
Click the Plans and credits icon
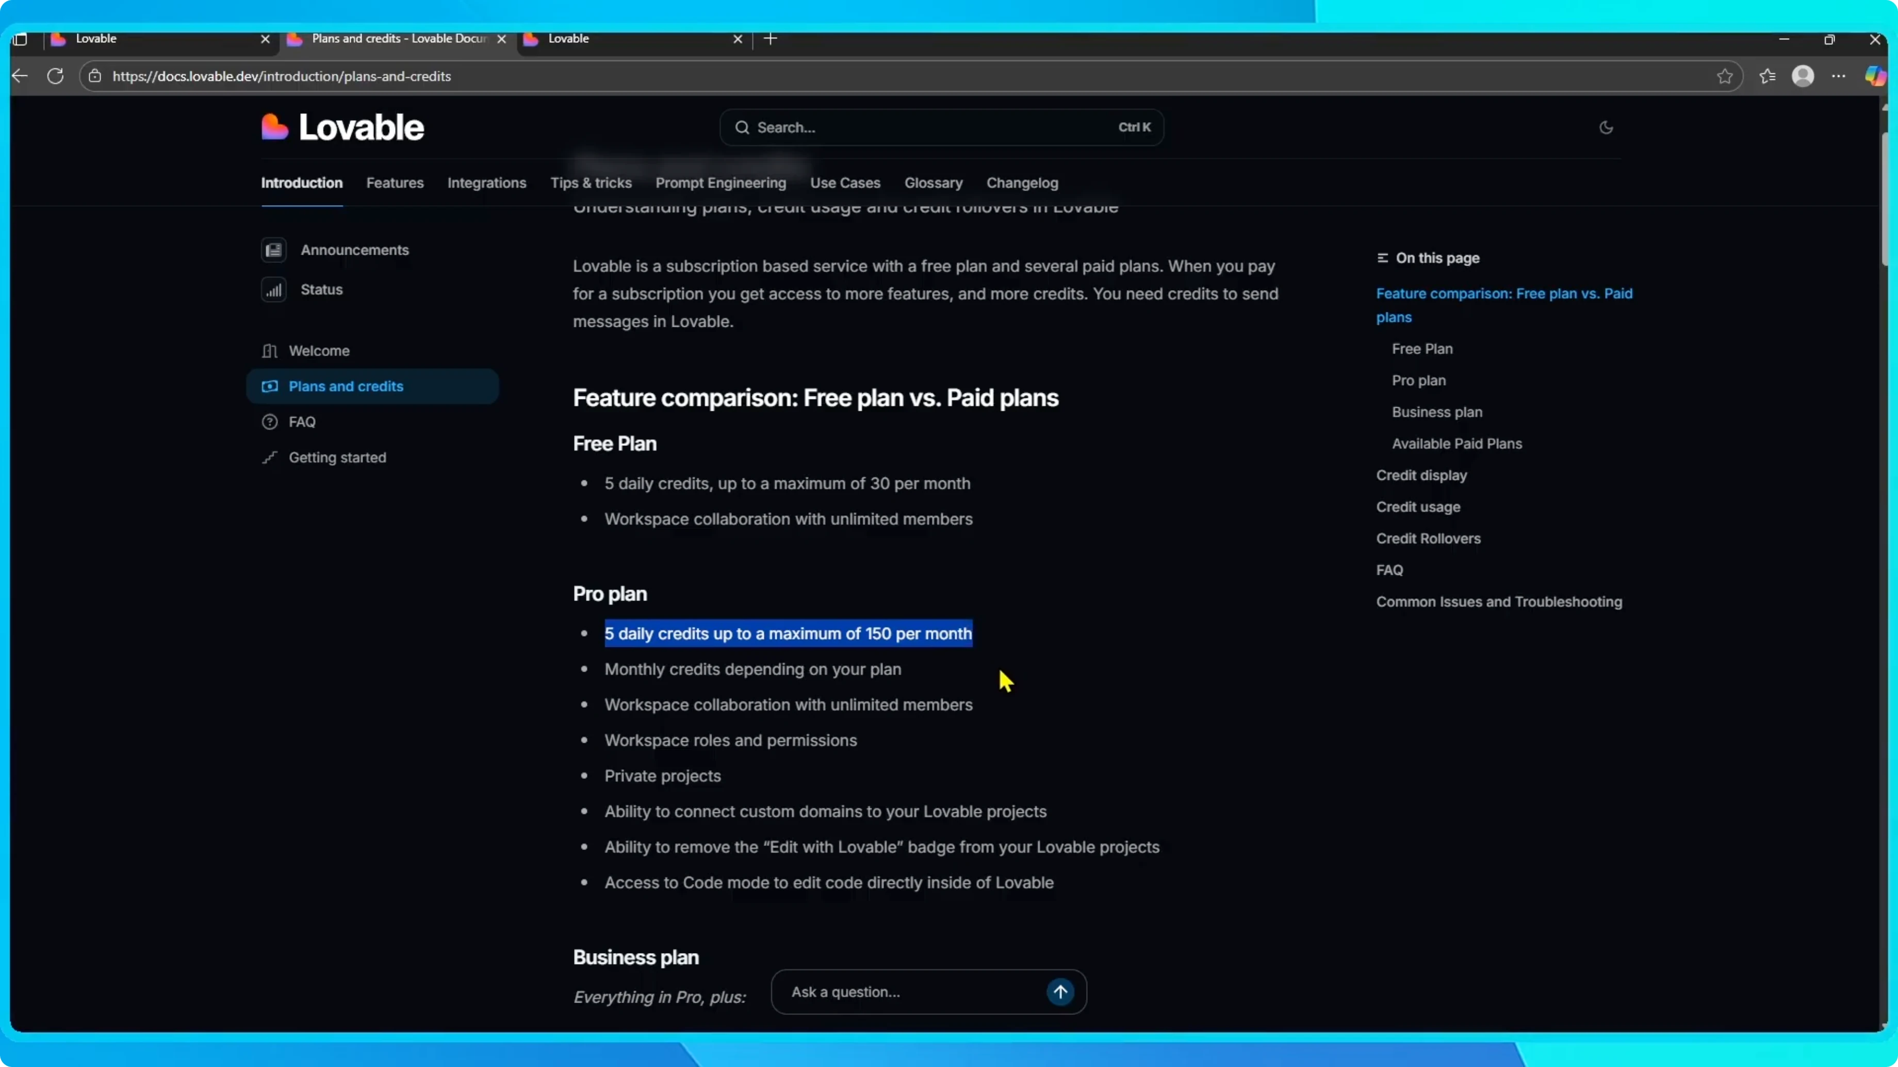tap(270, 386)
